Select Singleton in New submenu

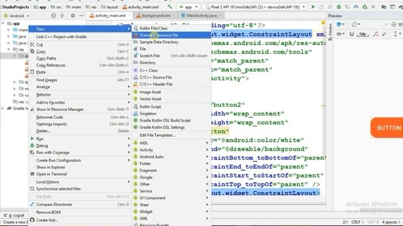[x=171, y=114]
